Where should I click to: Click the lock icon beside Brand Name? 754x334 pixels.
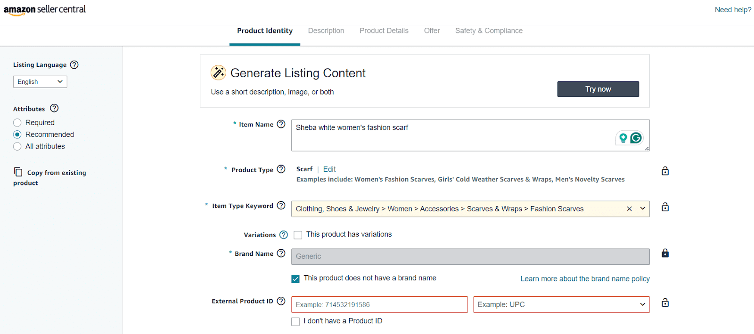tap(664, 253)
